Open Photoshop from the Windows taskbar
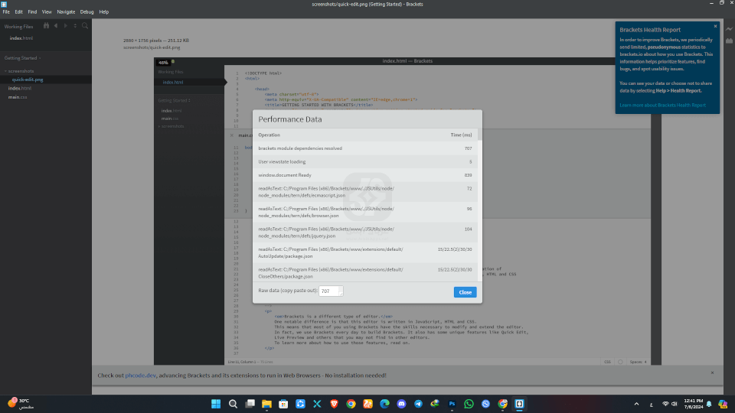This screenshot has width=735, height=413. 452,403
